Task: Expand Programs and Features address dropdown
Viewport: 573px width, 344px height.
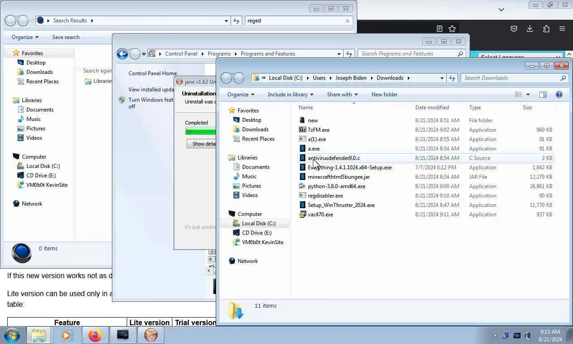Action: pos(339,54)
